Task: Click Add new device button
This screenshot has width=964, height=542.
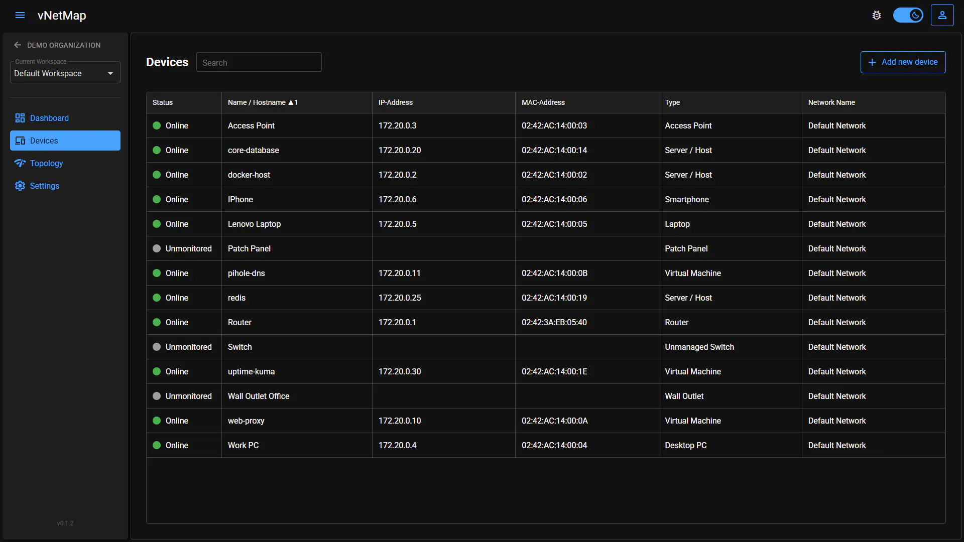Action: 903,62
